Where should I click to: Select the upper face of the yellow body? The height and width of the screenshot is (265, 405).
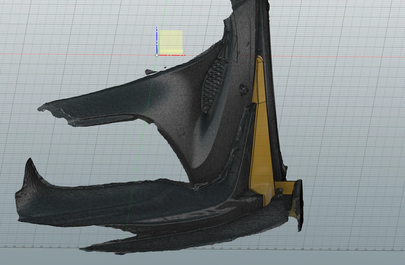[x=259, y=80]
